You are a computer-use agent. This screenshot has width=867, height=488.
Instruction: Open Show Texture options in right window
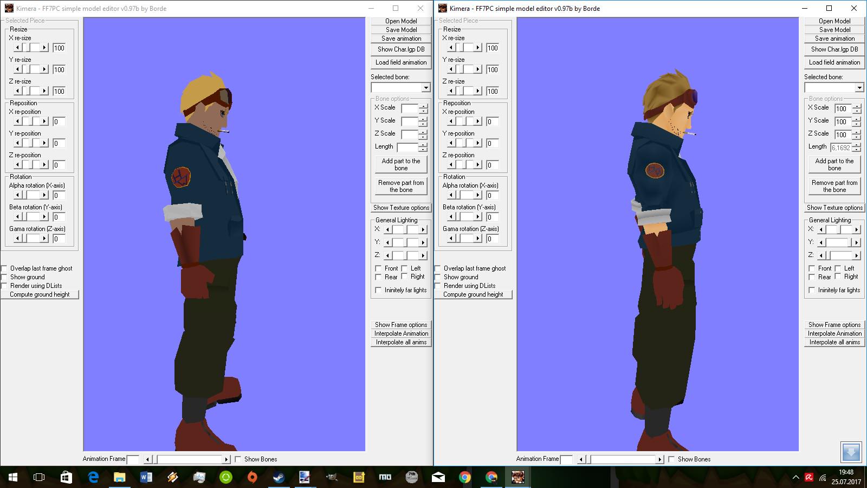pyautogui.click(x=834, y=208)
